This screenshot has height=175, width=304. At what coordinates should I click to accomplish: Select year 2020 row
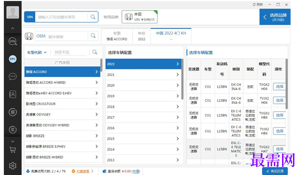coord(143,85)
